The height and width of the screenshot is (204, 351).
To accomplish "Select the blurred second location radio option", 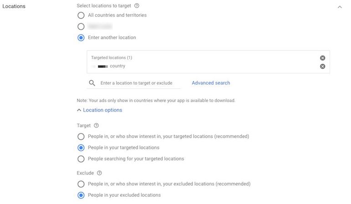I will (x=81, y=26).
